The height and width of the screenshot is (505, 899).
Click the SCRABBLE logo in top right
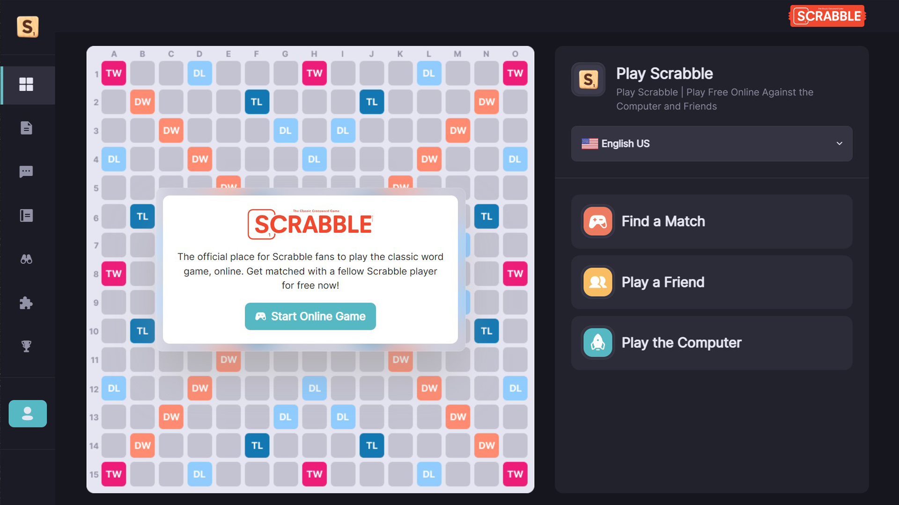pyautogui.click(x=827, y=17)
